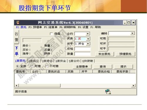Image resolution: width=147 pixels, height=110 pixels.
Task: Expand the 编码 combo box
Action: click(x=132, y=33)
